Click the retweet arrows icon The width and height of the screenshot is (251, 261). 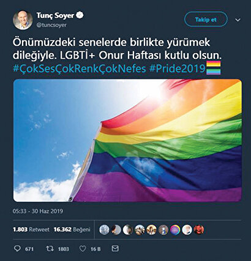tap(50, 249)
